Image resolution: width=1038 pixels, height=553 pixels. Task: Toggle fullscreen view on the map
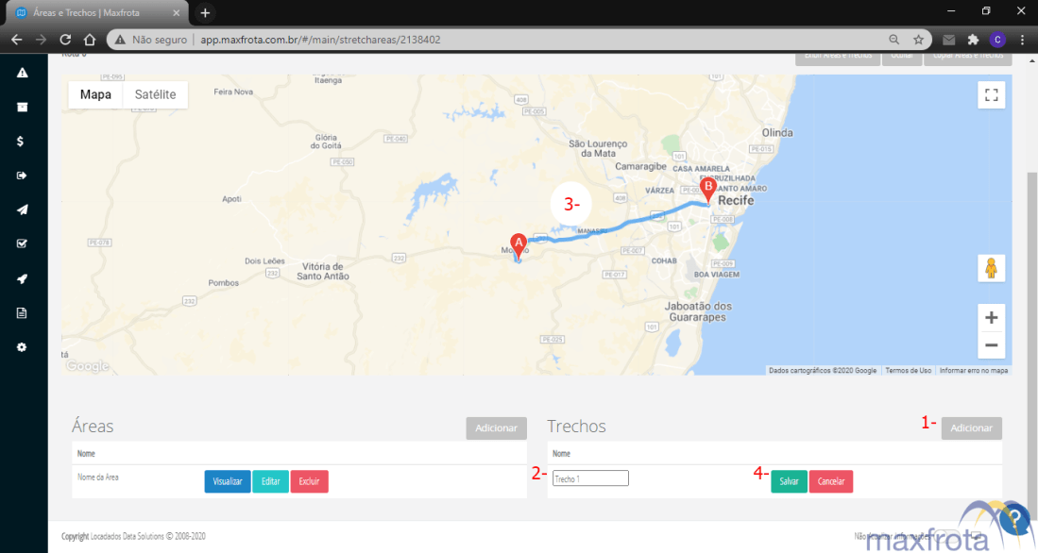pos(991,94)
